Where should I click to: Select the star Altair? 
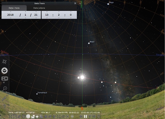click(x=89, y=43)
